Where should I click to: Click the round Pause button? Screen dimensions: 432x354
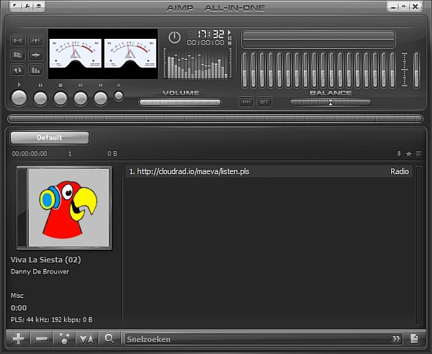(x=40, y=99)
